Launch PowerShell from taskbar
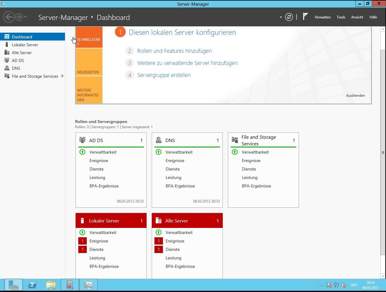The image size is (386, 292). coord(32,285)
